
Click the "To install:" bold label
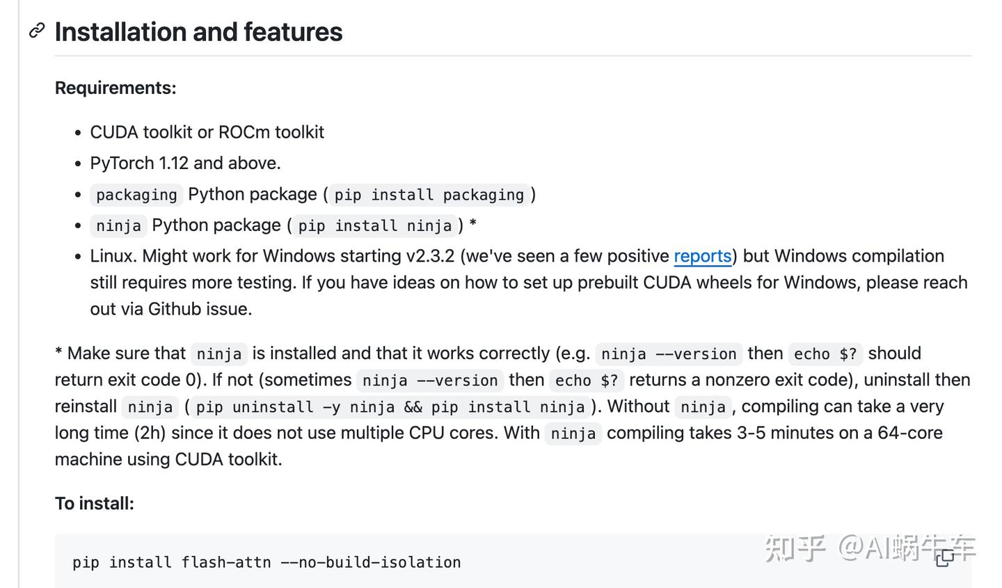(95, 503)
